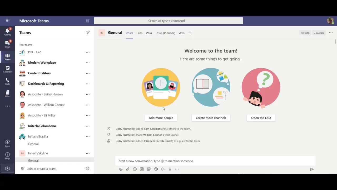Click the search or command box
Viewport: 337px width, 190px height.
tap(168, 21)
